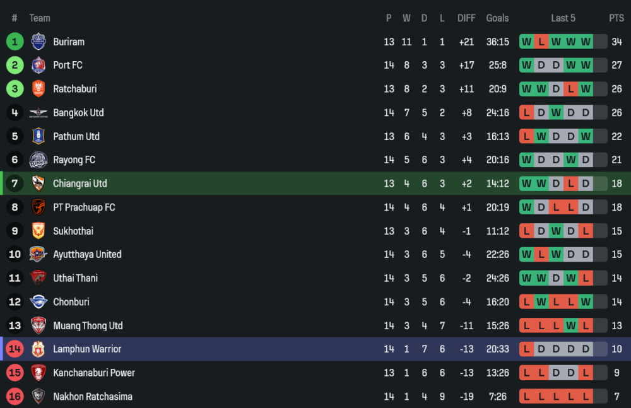Open the Lamphun Warrior team page

point(87,349)
